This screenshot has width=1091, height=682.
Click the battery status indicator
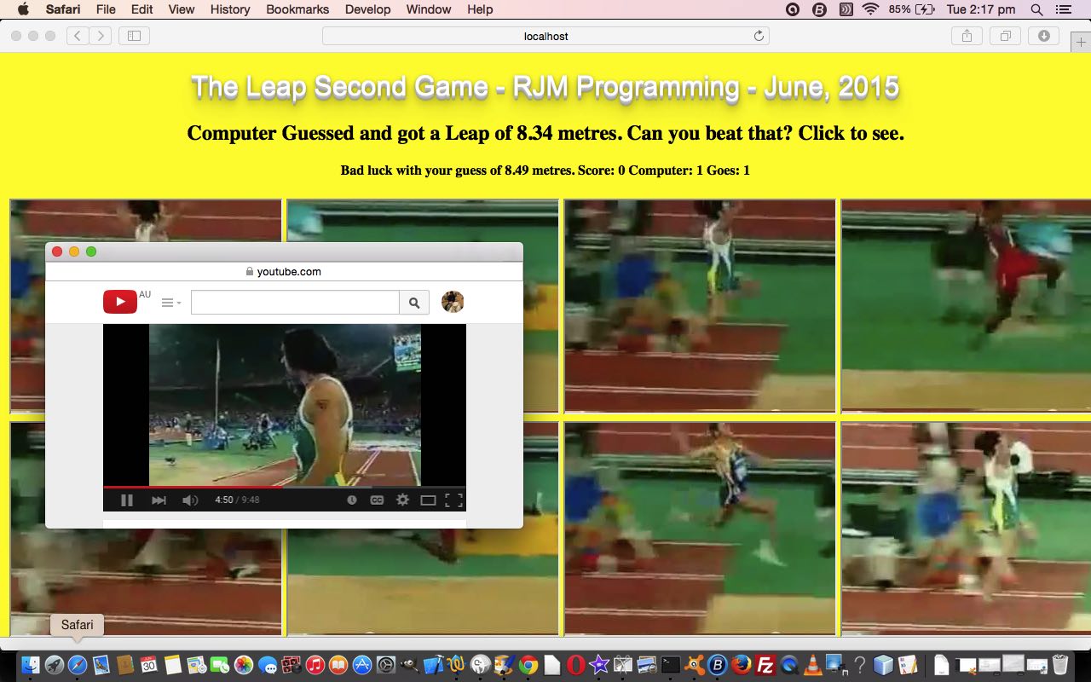[x=912, y=9]
